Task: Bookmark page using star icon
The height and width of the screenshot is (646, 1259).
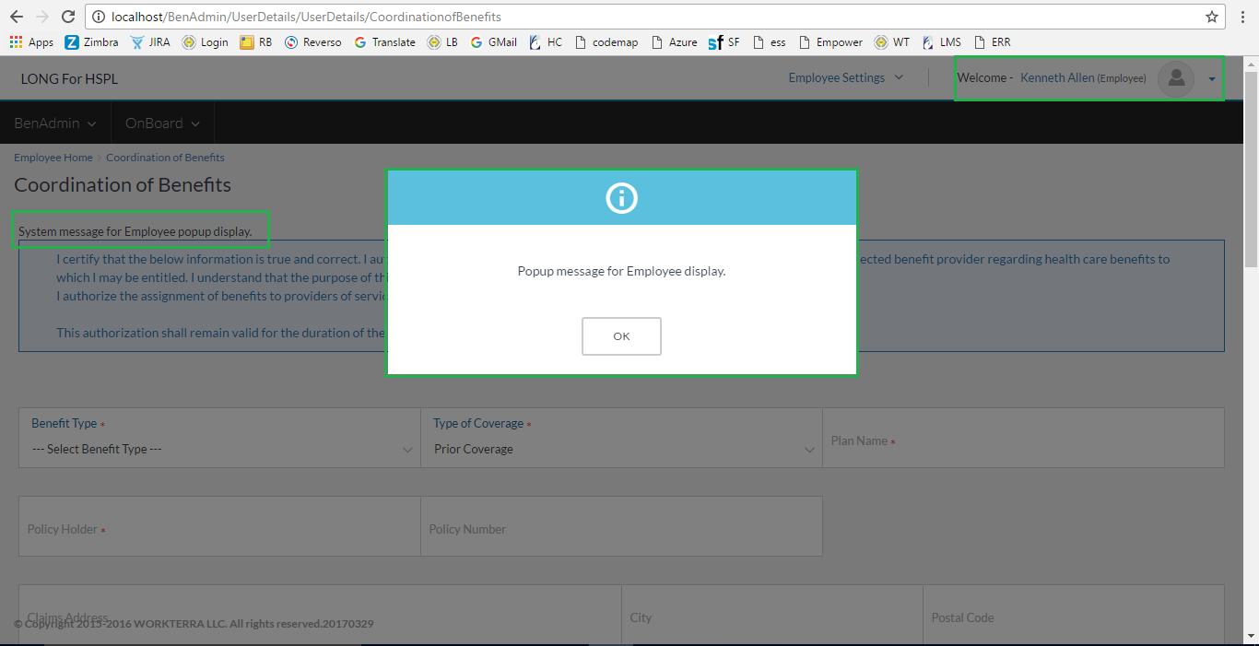Action: (1211, 17)
